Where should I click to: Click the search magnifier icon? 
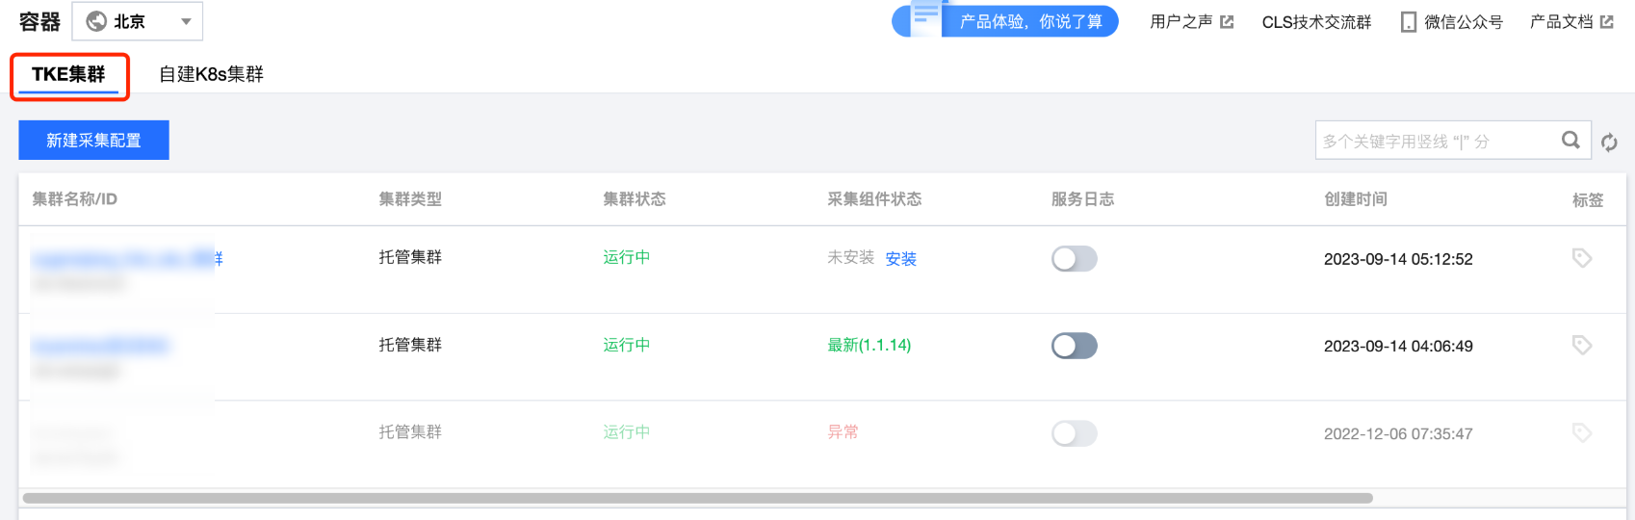click(1570, 141)
